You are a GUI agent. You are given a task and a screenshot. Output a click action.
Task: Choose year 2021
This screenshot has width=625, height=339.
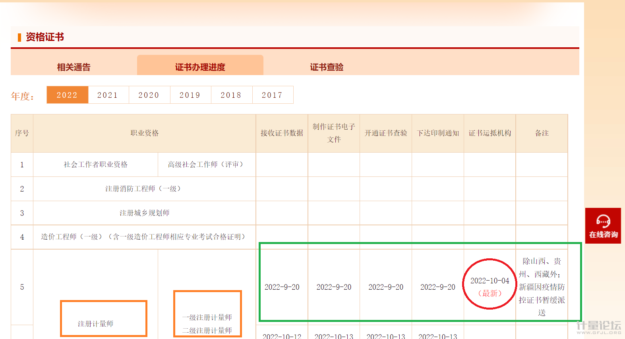pyautogui.click(x=108, y=95)
